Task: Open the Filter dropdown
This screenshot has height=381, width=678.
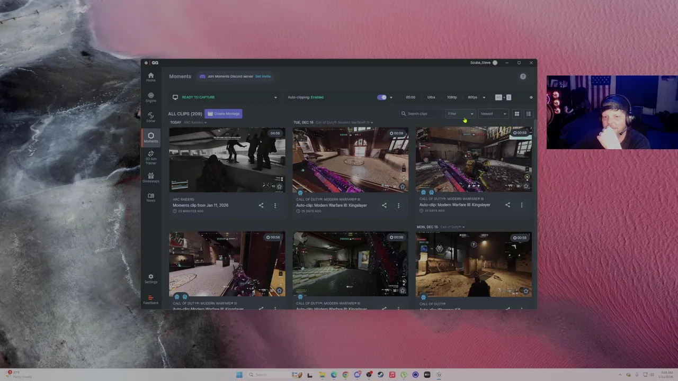Action: pyautogui.click(x=460, y=114)
